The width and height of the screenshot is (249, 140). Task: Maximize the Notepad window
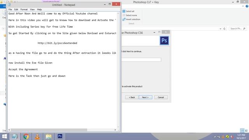point(110,4)
